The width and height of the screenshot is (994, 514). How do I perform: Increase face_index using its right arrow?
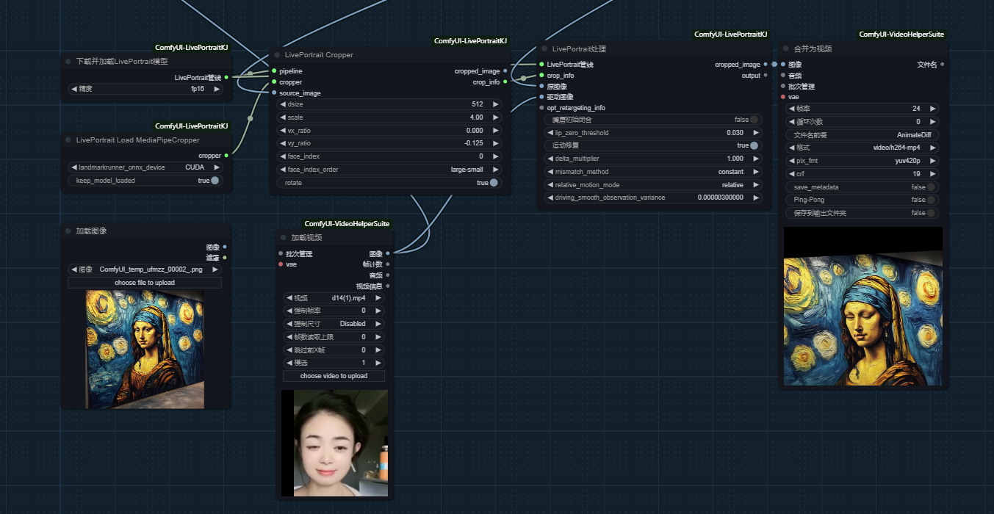click(x=495, y=156)
